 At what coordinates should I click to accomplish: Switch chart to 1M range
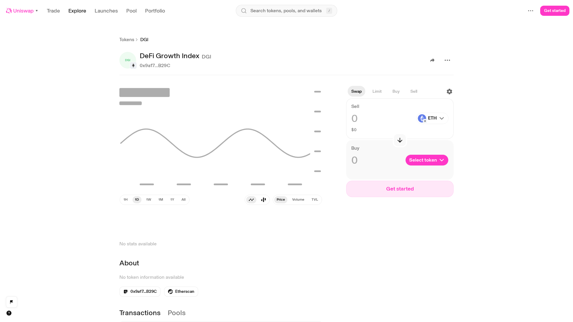pyautogui.click(x=161, y=200)
